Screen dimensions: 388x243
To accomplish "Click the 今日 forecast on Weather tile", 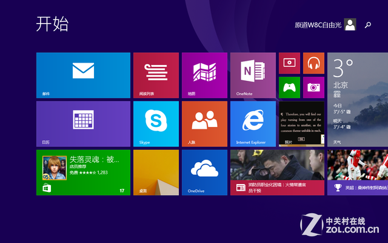I will pyautogui.click(x=342, y=109).
